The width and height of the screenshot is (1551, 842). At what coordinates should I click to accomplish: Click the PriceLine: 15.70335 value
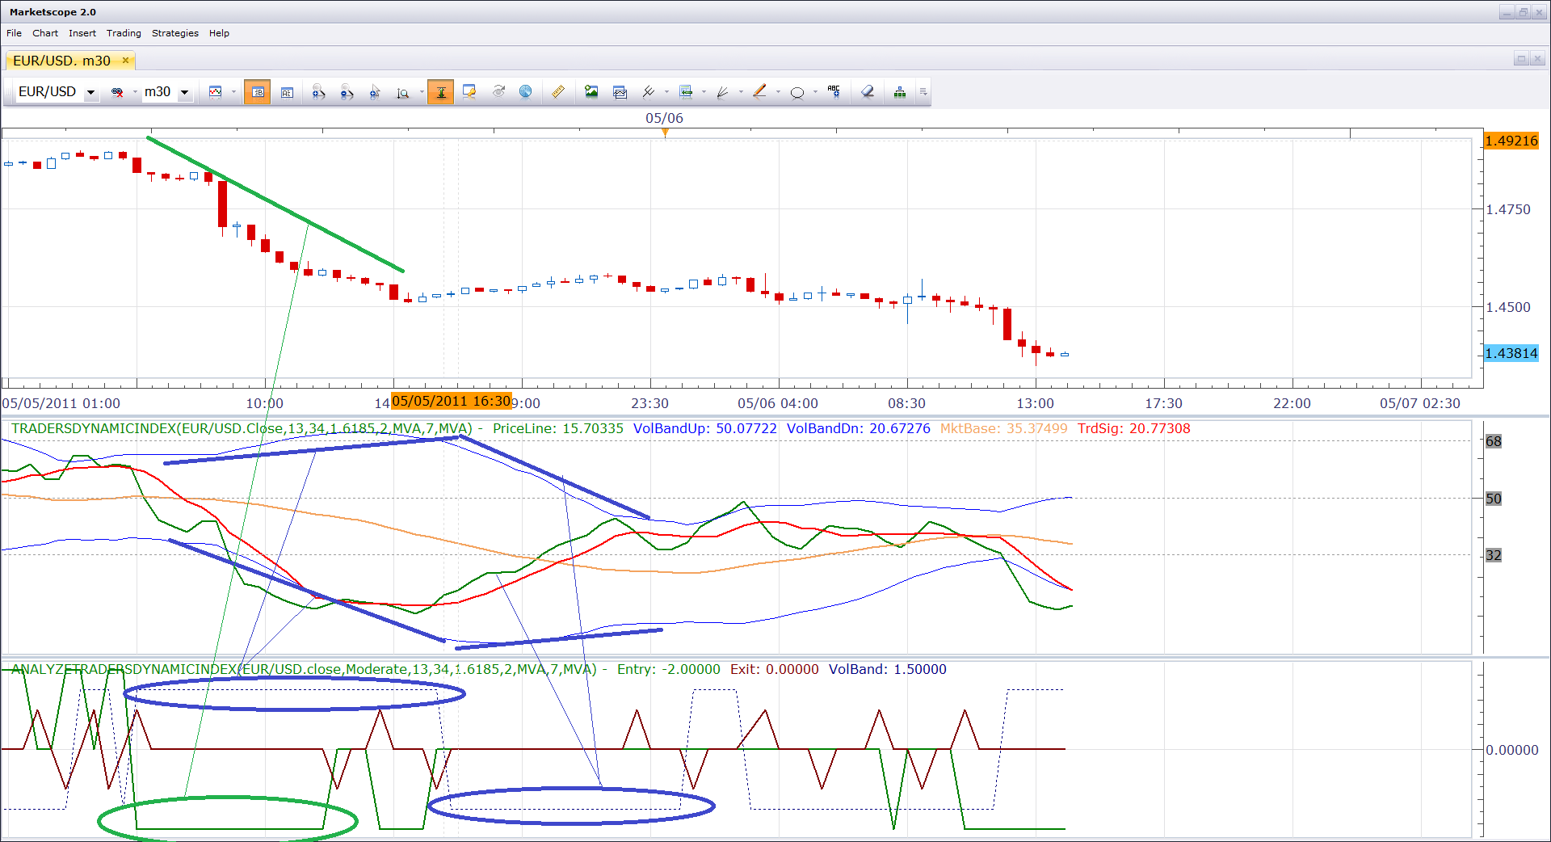tap(557, 428)
